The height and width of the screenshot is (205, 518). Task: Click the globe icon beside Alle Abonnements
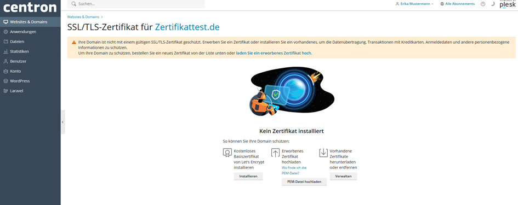[x=442, y=4]
